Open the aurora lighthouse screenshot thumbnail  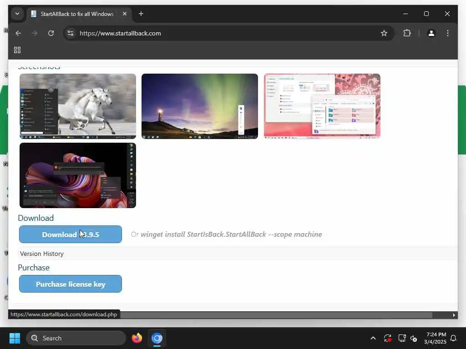[x=200, y=106]
